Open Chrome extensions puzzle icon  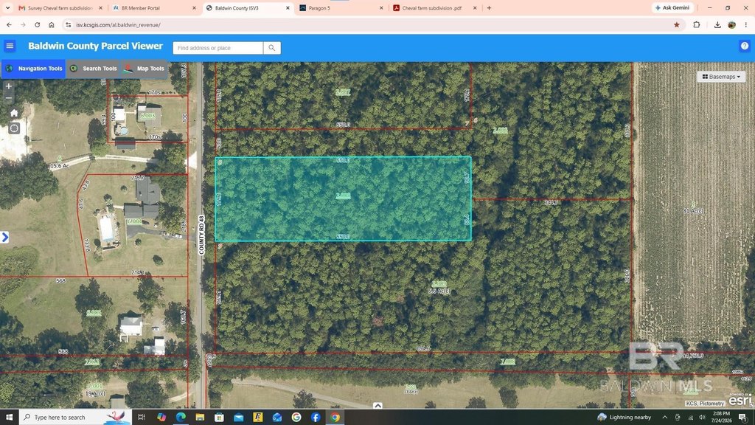click(x=696, y=24)
